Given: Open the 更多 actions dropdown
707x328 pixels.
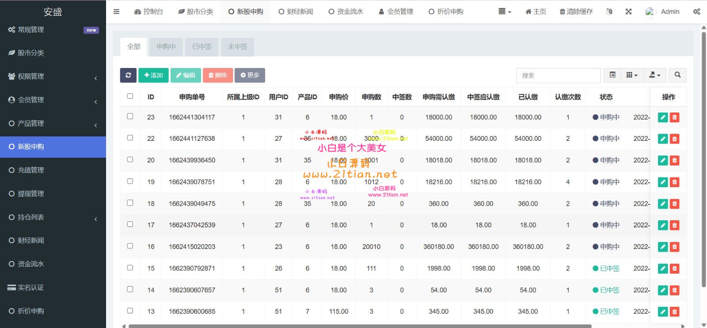Looking at the screenshot, I should tap(250, 75).
